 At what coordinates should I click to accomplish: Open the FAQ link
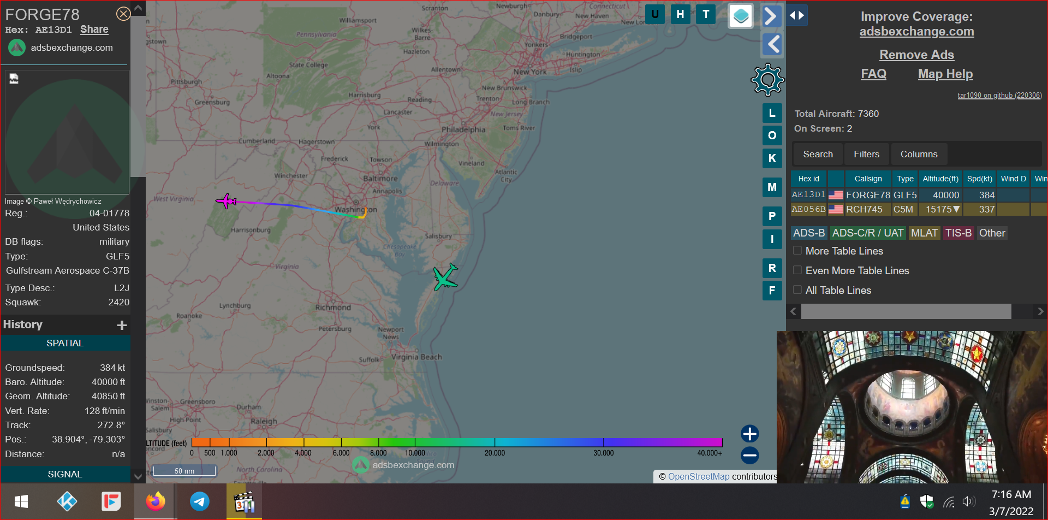(x=873, y=74)
